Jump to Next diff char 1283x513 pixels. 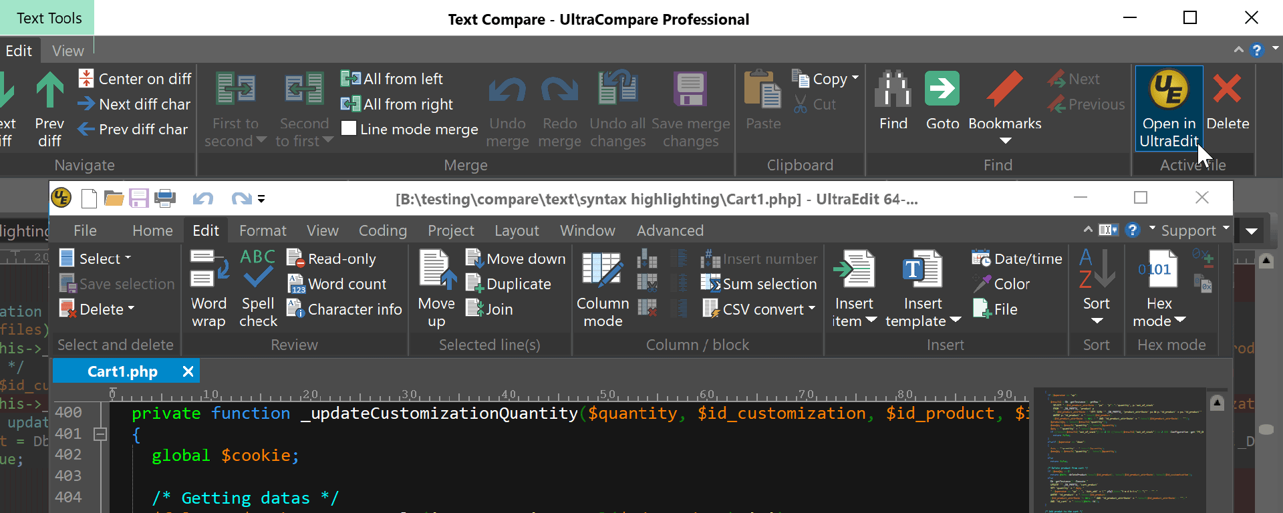coord(134,104)
